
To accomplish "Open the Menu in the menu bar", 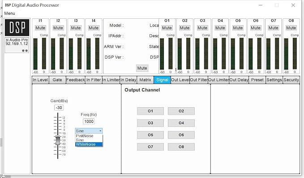I will point(9,13).
